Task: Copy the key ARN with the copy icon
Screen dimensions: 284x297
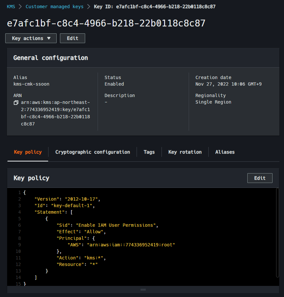Action: [16, 103]
